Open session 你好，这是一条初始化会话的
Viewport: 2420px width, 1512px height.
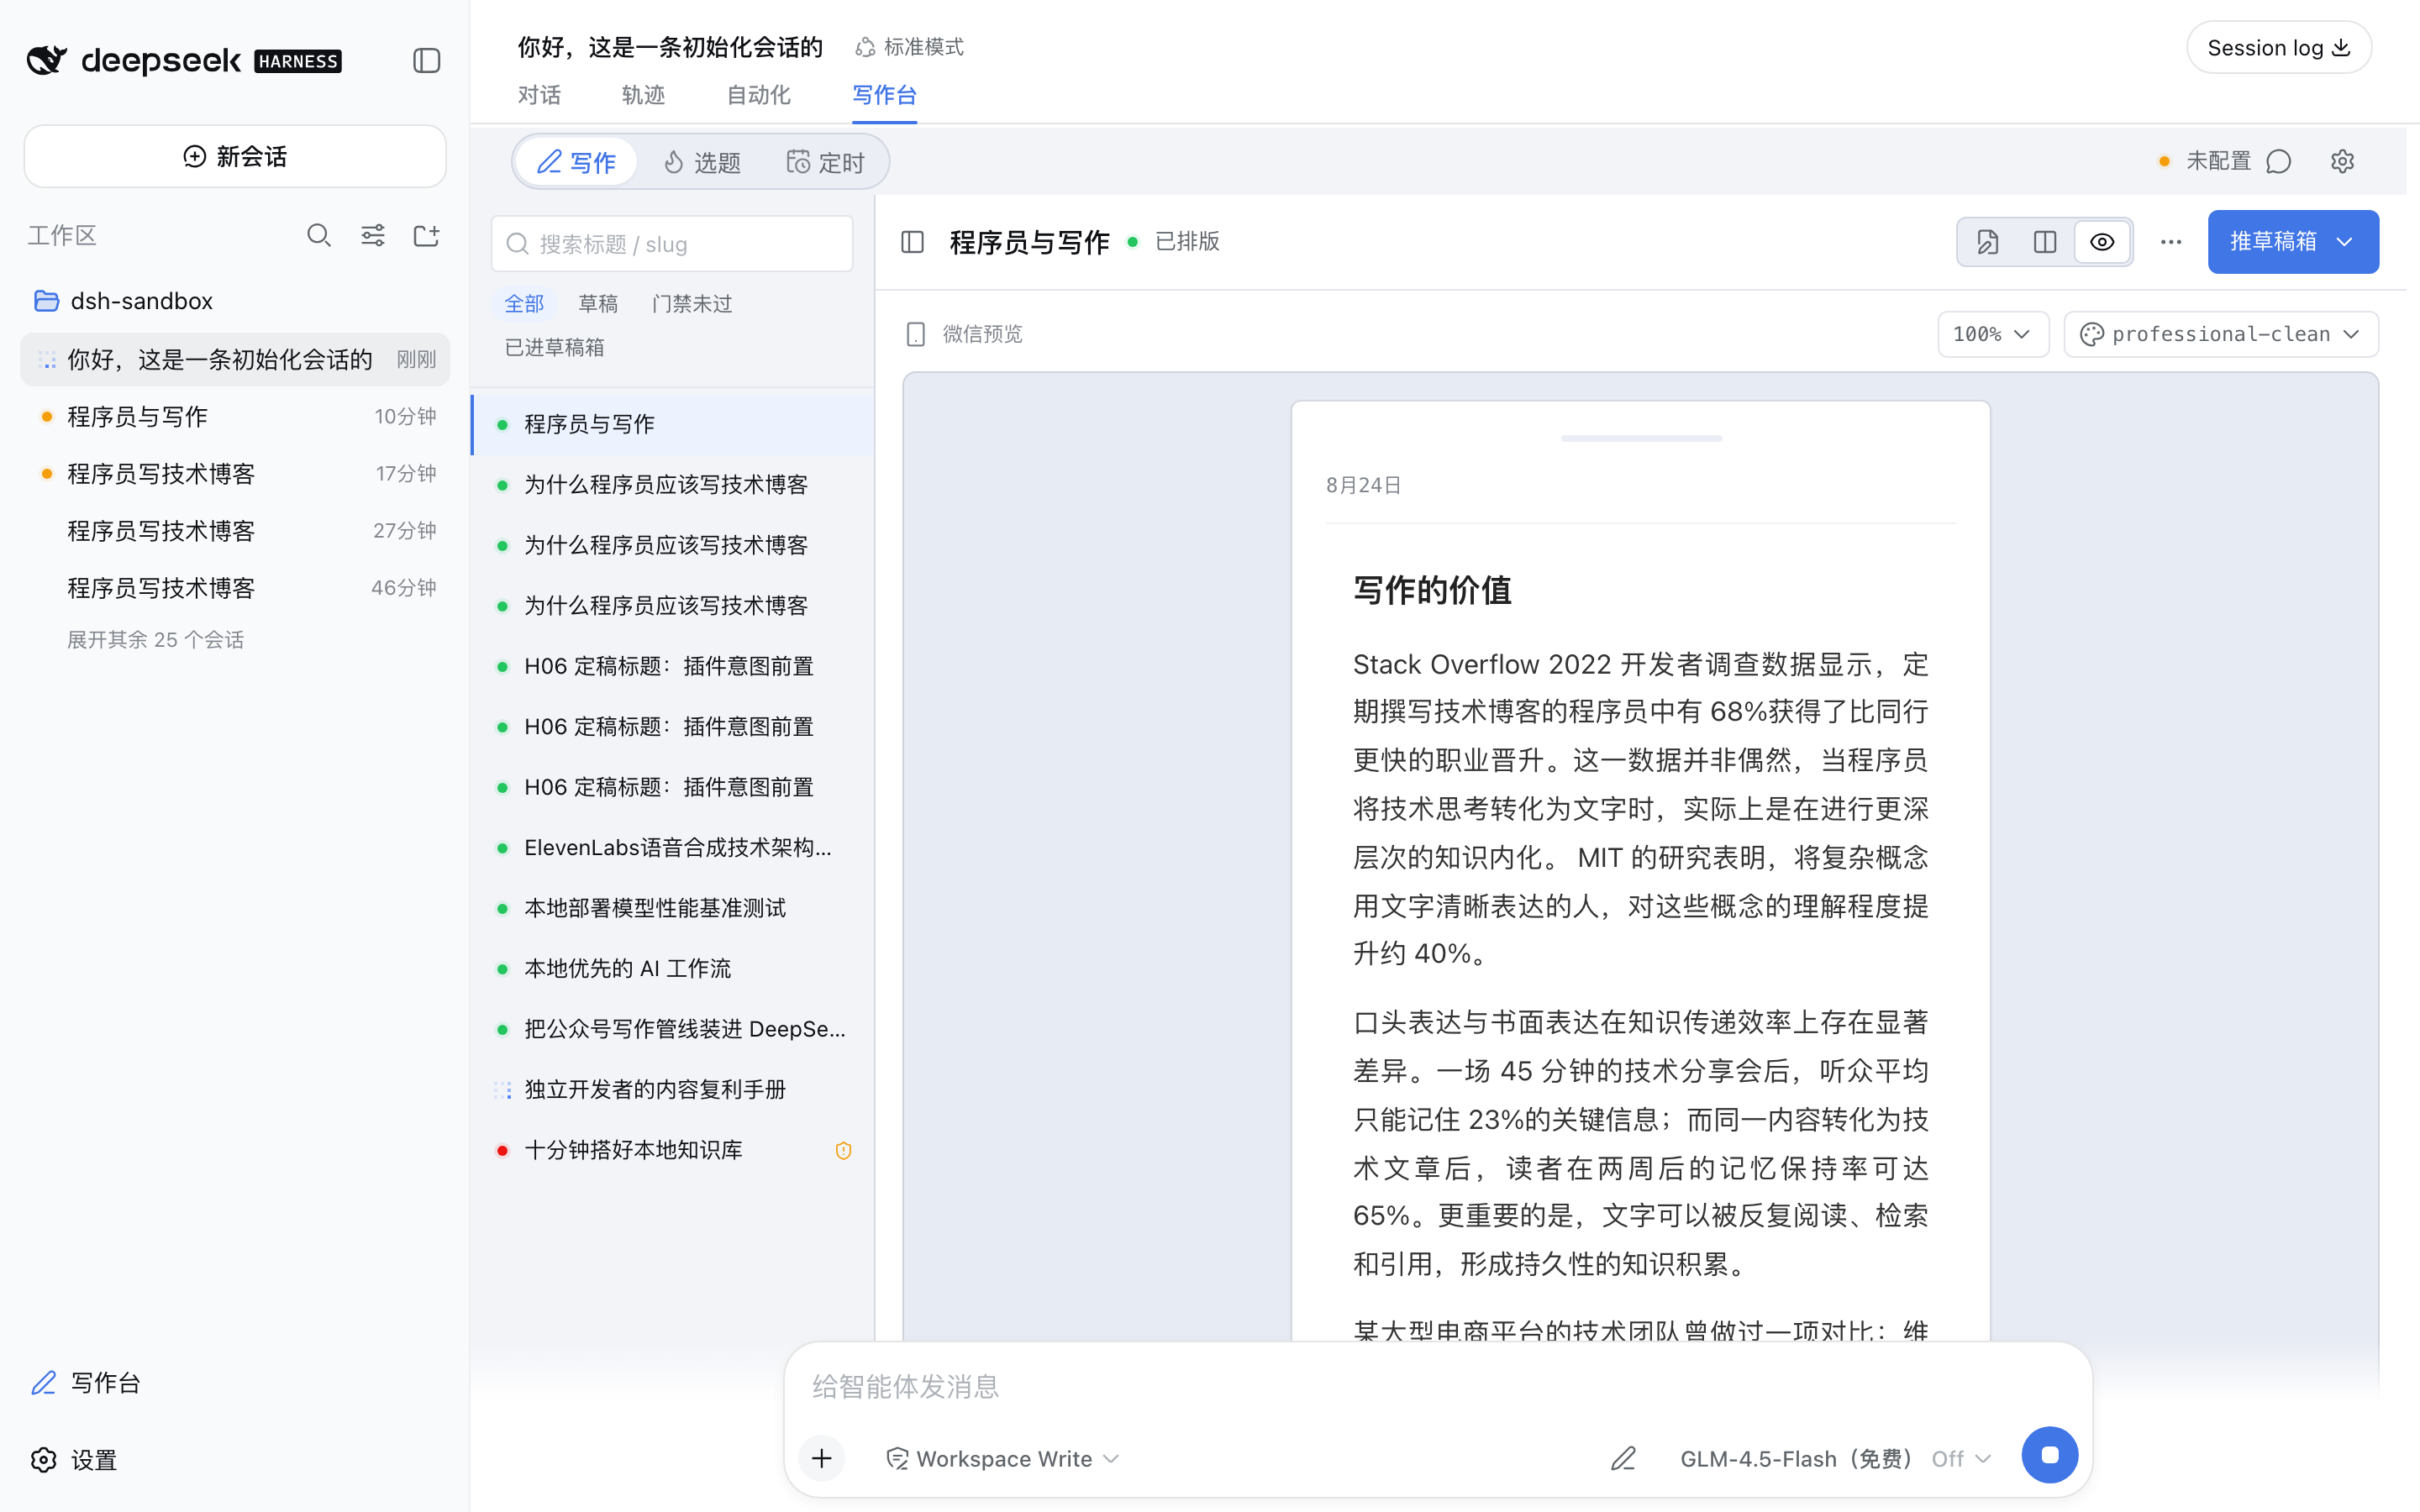click(x=235, y=359)
